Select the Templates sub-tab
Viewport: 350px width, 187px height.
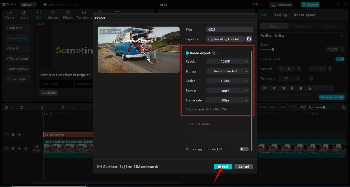302,26
